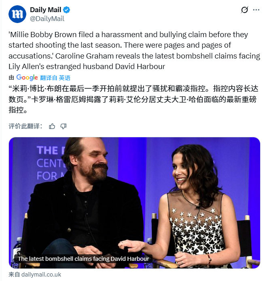Click the 评价此翻译 rate translation label
Screen dimensions: 267x281
(25, 126)
